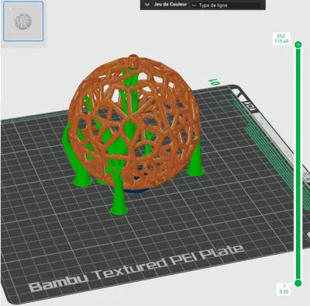Image resolution: width=310 pixels, height=306 pixels.
Task: Click the arrow beside Type de ligne
Action: (x=194, y=5)
